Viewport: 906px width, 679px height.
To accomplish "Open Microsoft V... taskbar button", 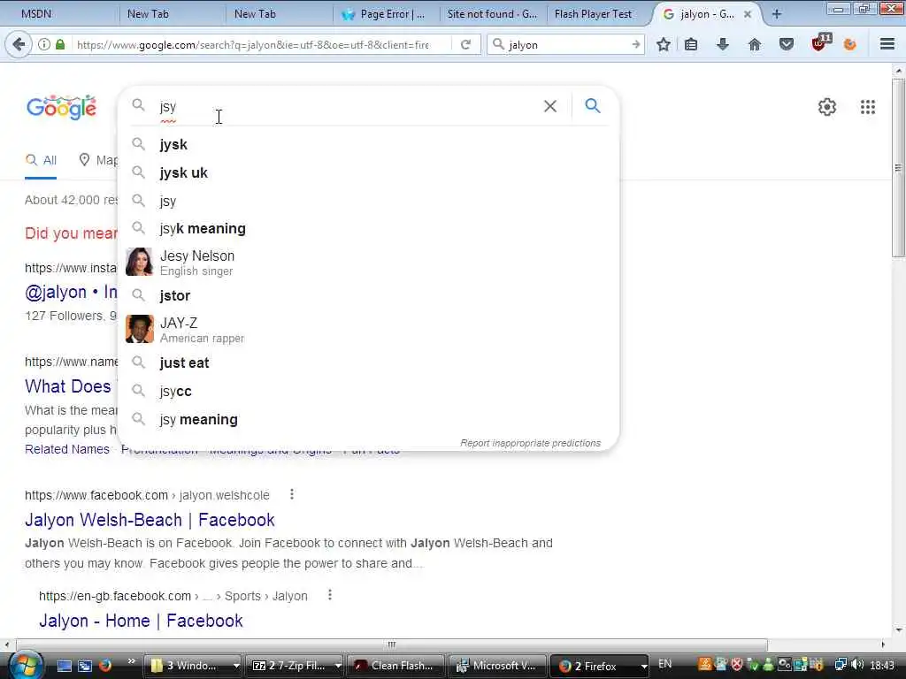I will 498,666.
